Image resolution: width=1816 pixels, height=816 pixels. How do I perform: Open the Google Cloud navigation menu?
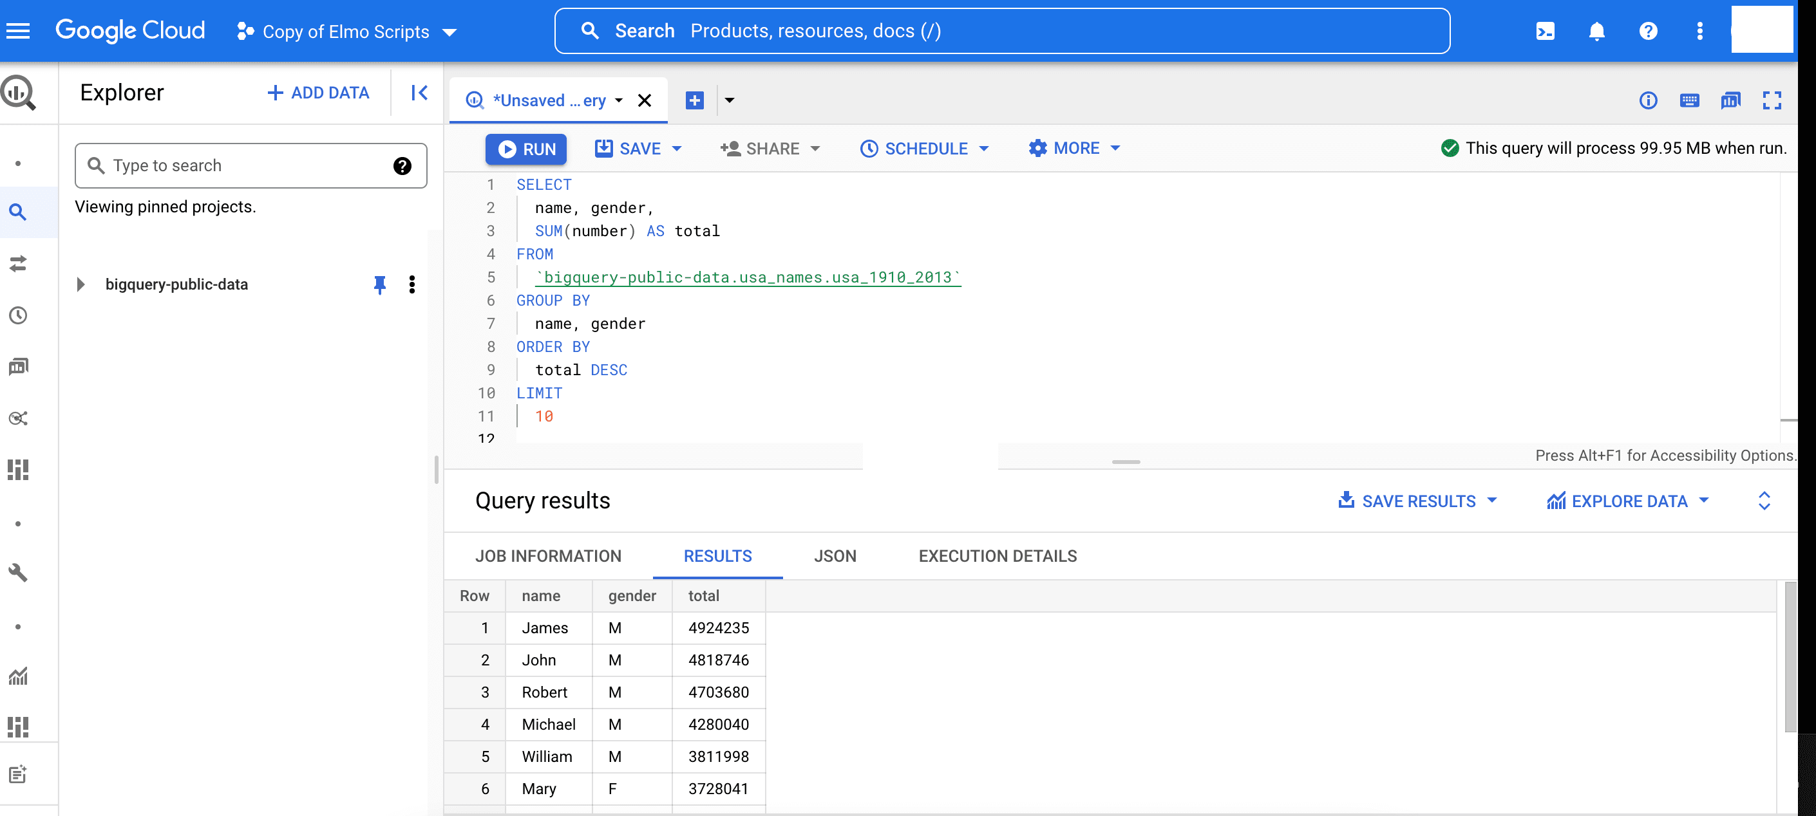[18, 30]
